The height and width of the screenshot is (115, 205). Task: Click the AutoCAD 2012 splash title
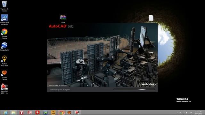[61, 26]
